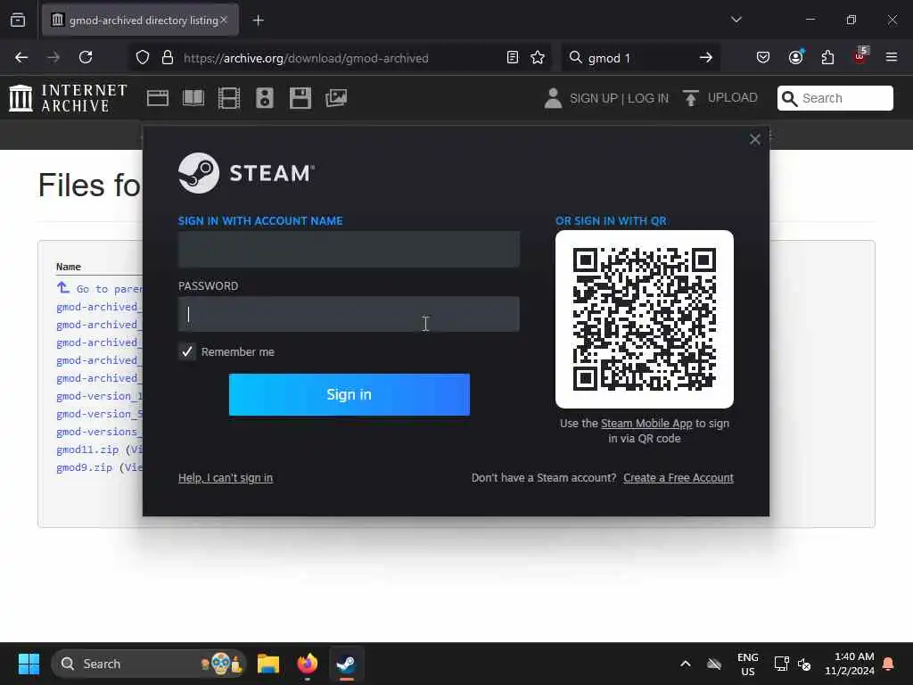This screenshot has width=913, height=685.
Task: Open uBlock extension icon with badge
Action: pyautogui.click(x=860, y=56)
